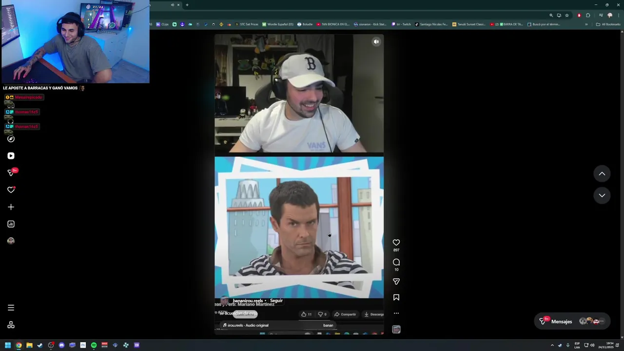Open the 'Santiago Nicolas Fe...' bookmark
Viewport: 624px width, 351px height.
click(x=431, y=24)
